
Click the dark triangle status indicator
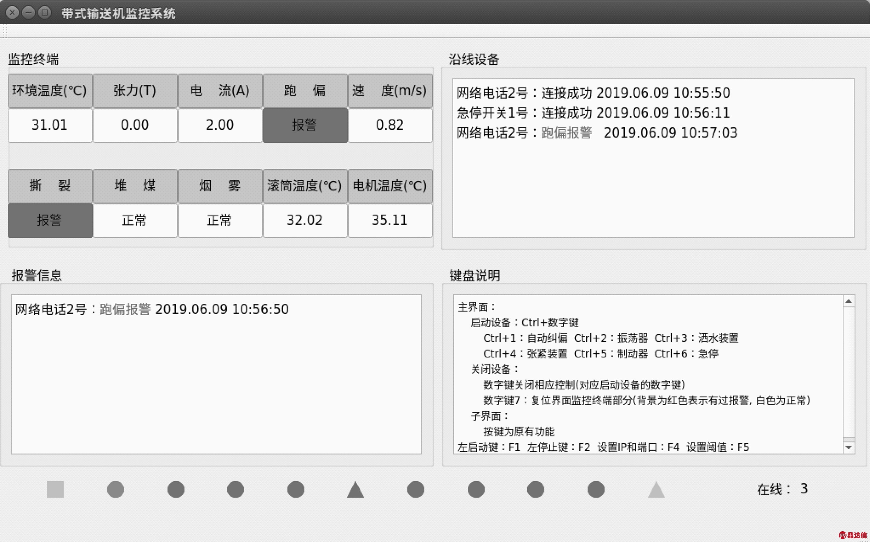pyautogui.click(x=355, y=489)
